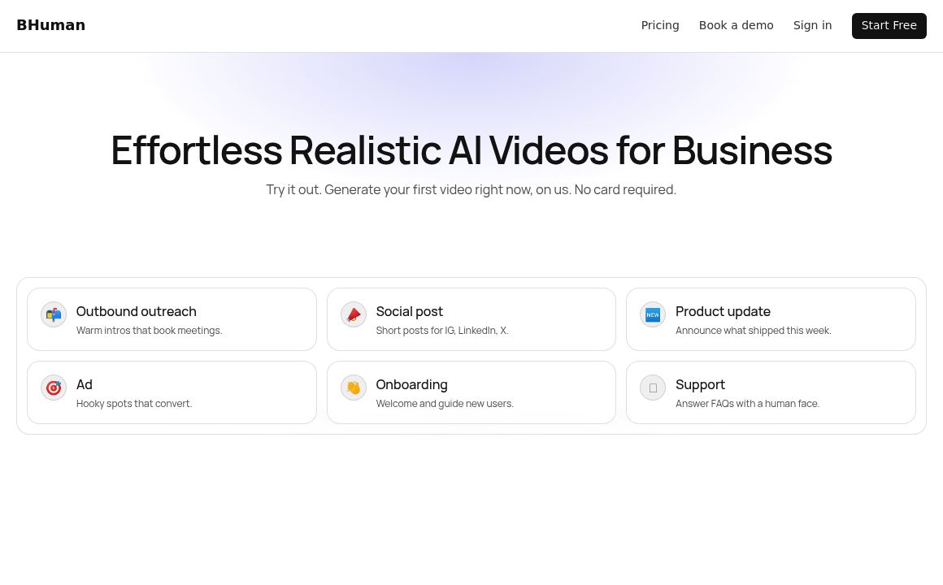Click the 'Effortless Realistic AI Videos' headline
The width and height of the screenshot is (943, 585).
[x=471, y=150]
